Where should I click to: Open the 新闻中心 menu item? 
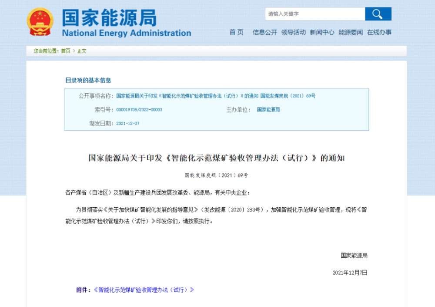click(x=322, y=32)
